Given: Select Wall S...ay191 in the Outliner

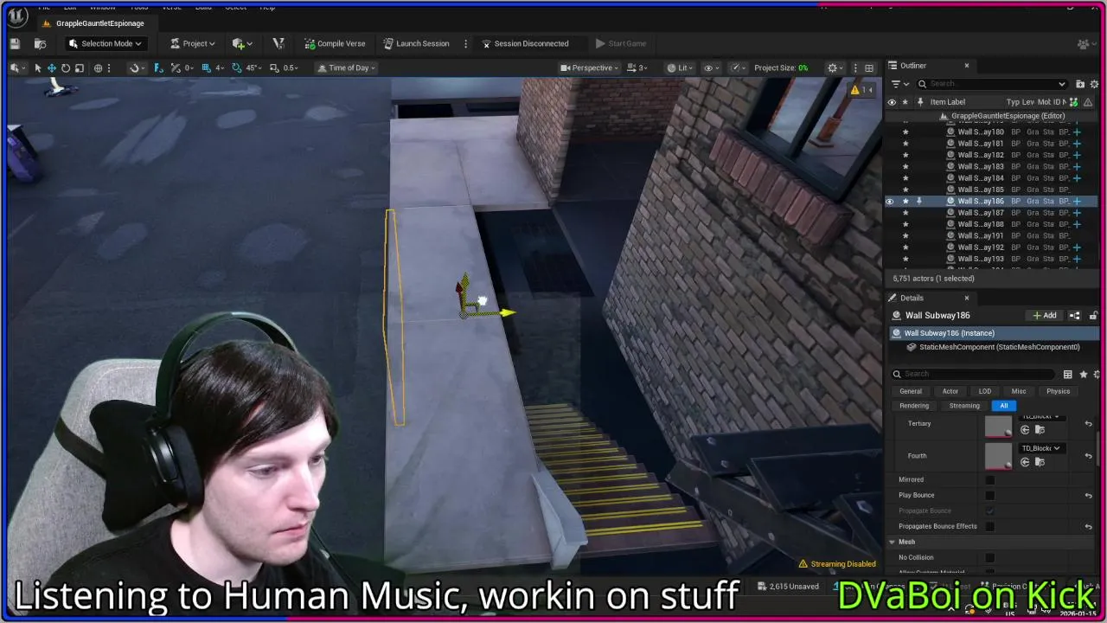Looking at the screenshot, I should 981,235.
